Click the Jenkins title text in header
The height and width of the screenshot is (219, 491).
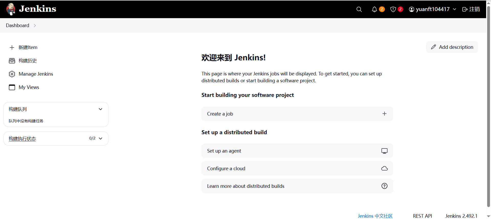38,9
